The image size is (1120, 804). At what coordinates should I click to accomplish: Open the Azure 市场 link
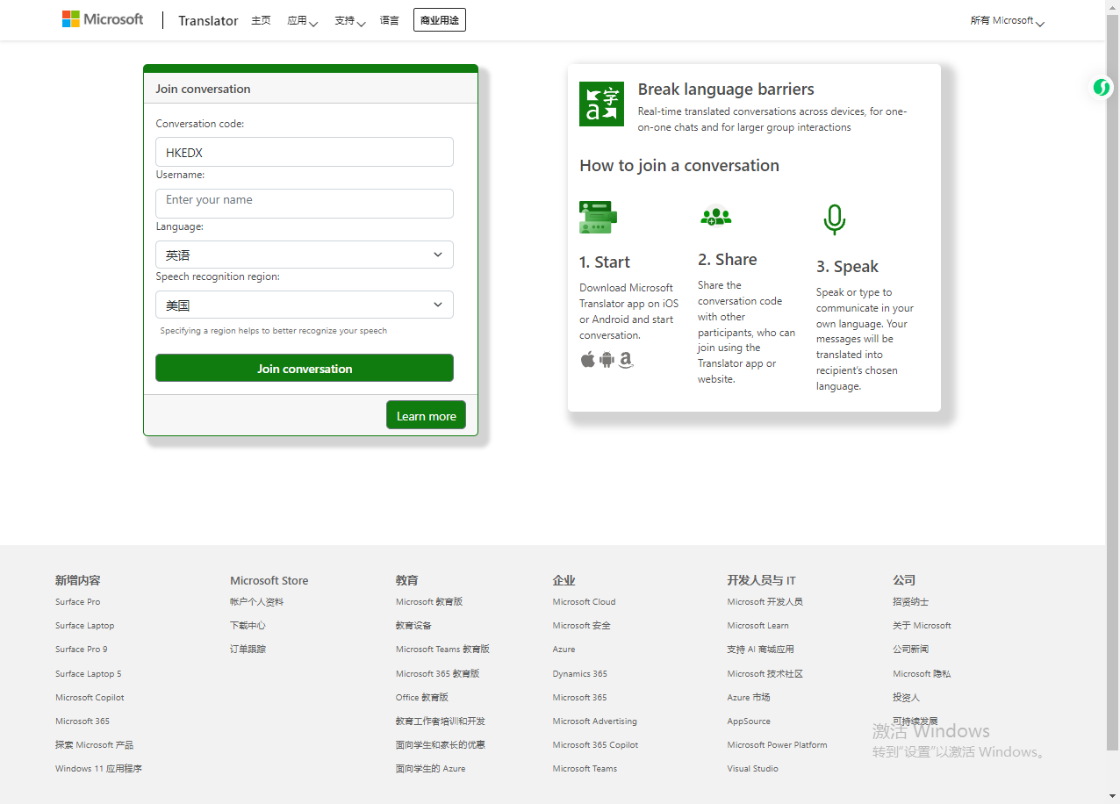point(749,698)
